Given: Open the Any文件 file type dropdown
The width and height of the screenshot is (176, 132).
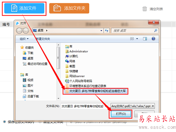Looking at the screenshot, I should pyautogui.click(x=132, y=106).
